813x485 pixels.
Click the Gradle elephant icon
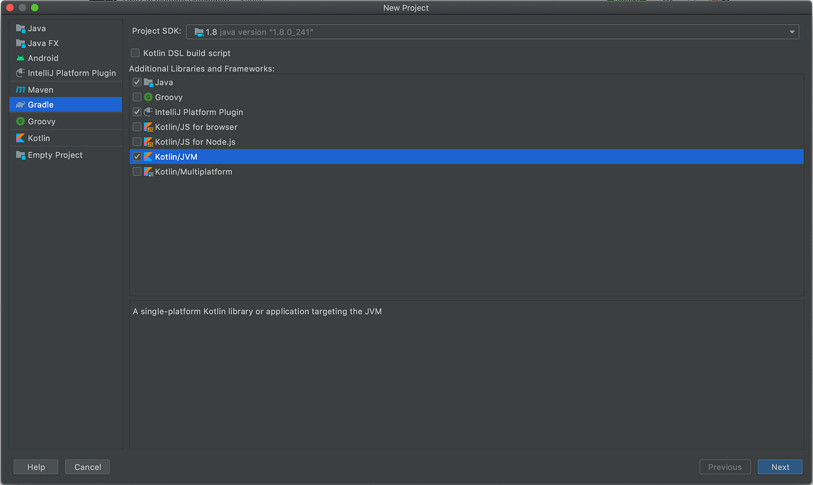(x=22, y=104)
